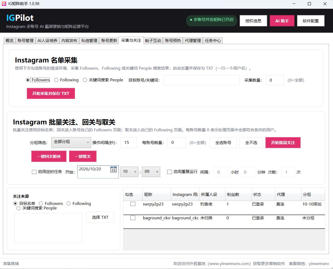
Task: Open the 帖子互动 tab
Action: tap(153, 41)
